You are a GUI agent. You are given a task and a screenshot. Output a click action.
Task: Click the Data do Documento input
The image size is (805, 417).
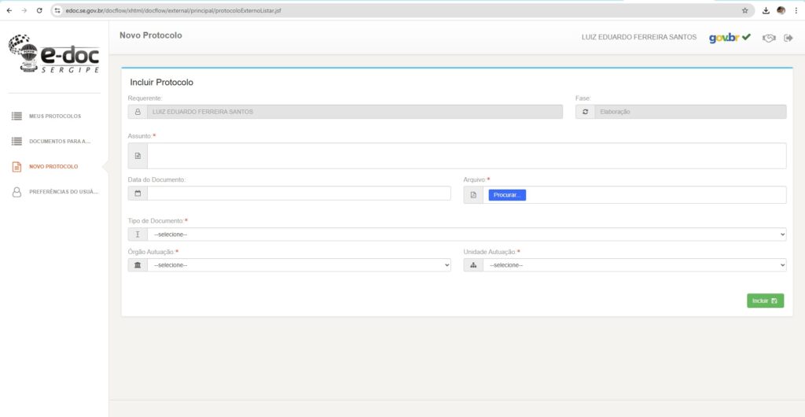pos(299,194)
